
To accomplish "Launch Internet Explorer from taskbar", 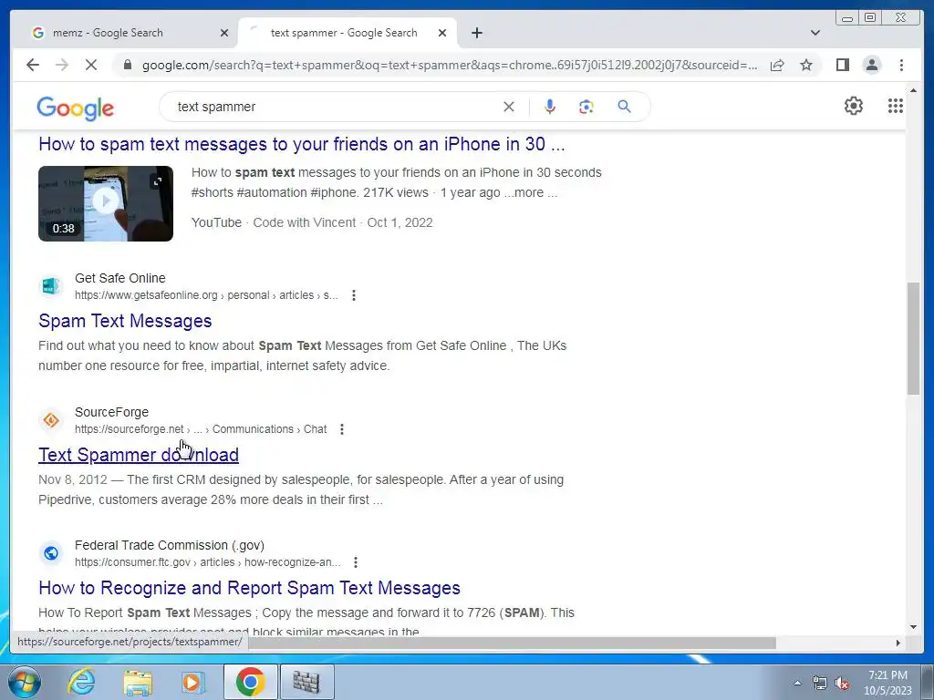I will tap(81, 682).
